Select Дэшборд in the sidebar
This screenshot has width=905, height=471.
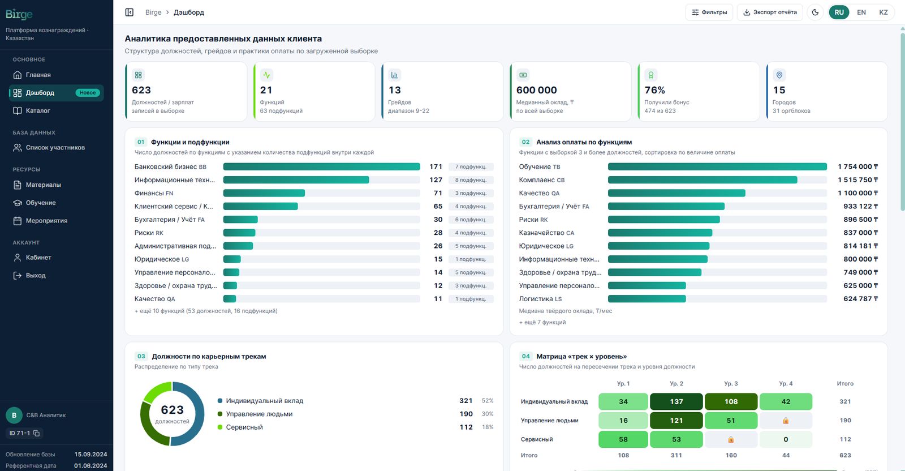57,93
